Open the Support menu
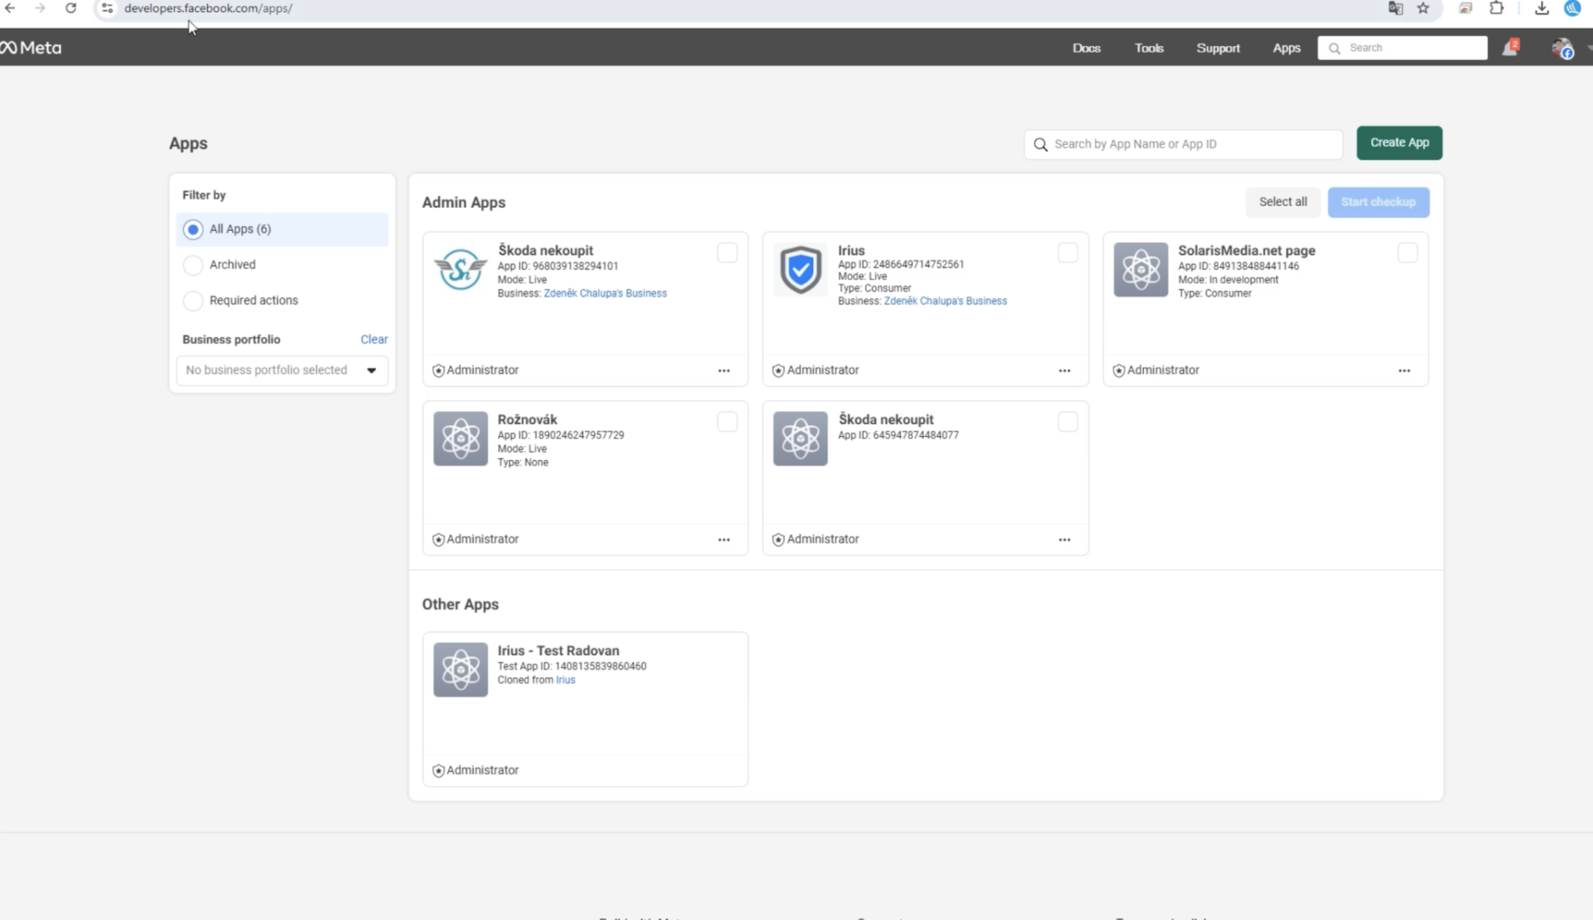Screen dimensions: 1593x920 (x=1218, y=48)
